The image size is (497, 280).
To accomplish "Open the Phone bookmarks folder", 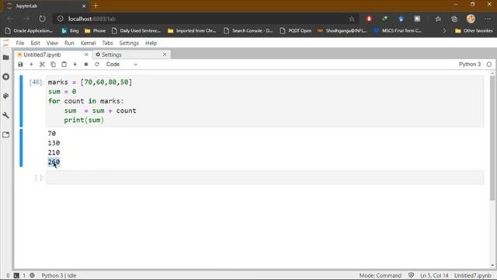I will (x=95, y=31).
